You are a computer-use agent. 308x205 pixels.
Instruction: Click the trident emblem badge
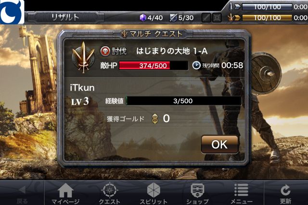(x=83, y=57)
